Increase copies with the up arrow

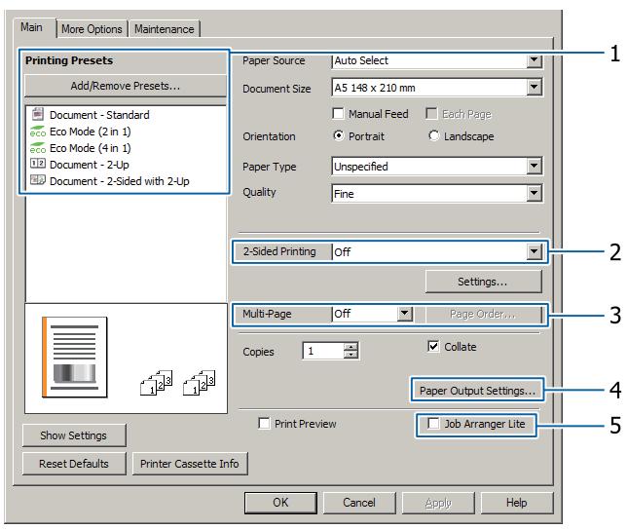pyautogui.click(x=351, y=346)
